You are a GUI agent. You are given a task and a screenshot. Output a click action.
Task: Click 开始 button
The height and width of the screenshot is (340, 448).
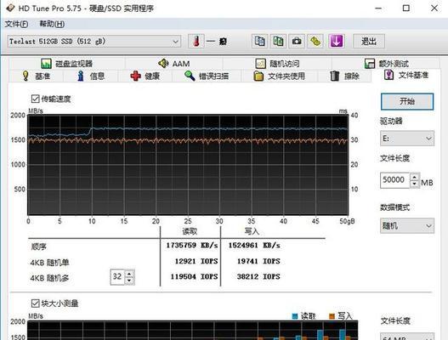click(x=407, y=101)
